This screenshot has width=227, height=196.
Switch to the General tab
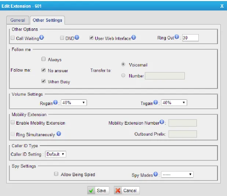[x=18, y=20]
